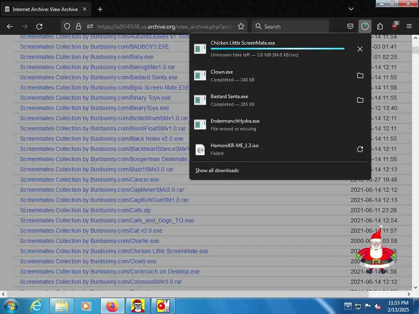419x314 pixels.
Task: Click the horizontal scrollbar left arrow
Action: coord(3,294)
